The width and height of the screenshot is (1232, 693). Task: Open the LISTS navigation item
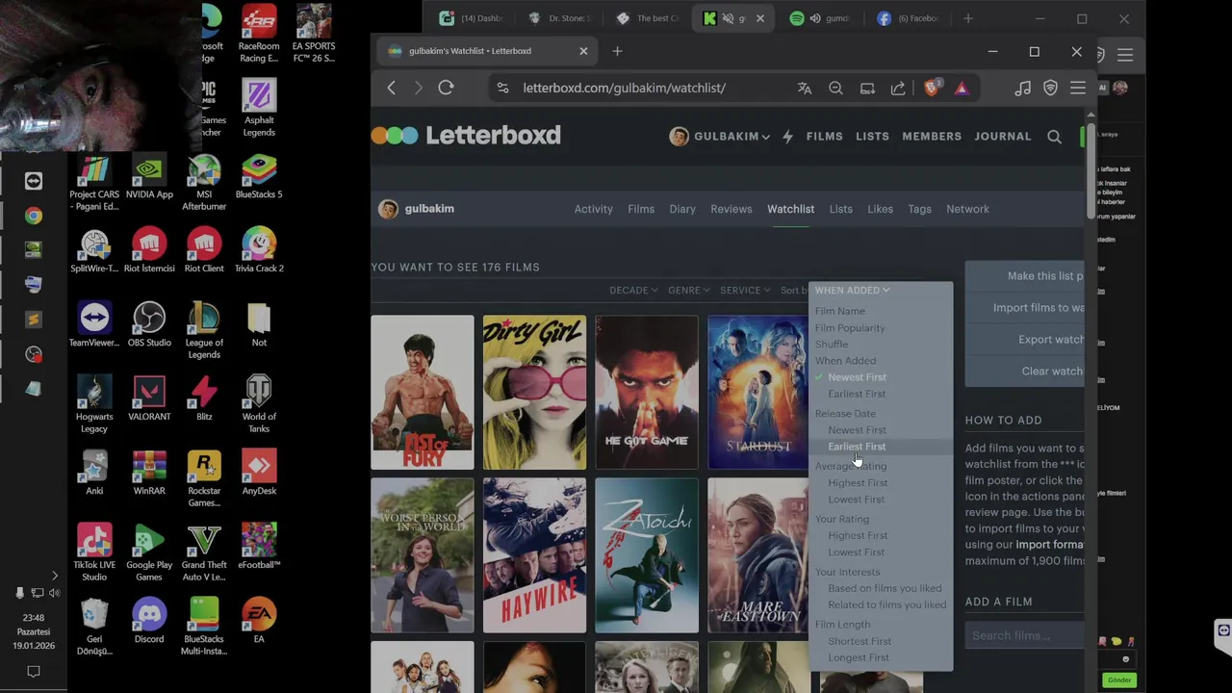872,137
